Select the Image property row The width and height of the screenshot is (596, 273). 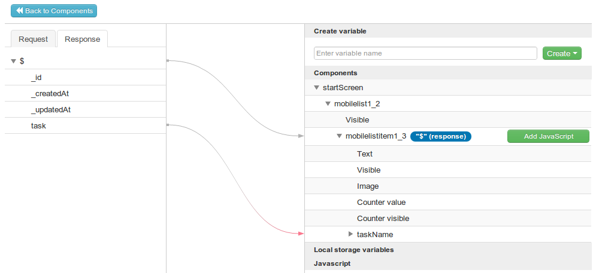368,186
